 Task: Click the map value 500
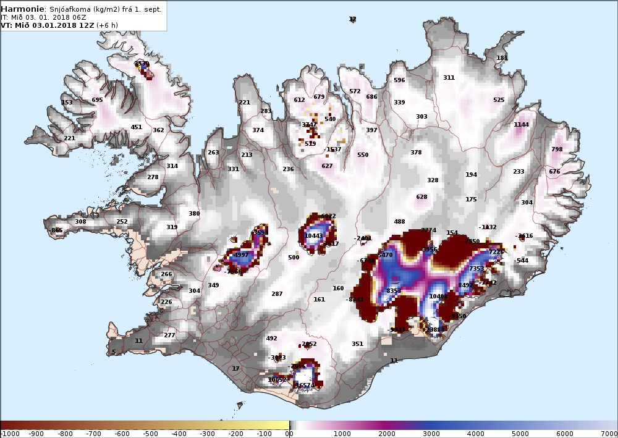294,257
